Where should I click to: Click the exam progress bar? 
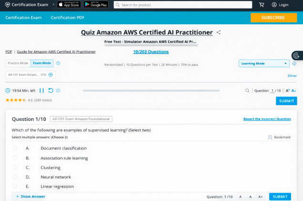coord(151,90)
